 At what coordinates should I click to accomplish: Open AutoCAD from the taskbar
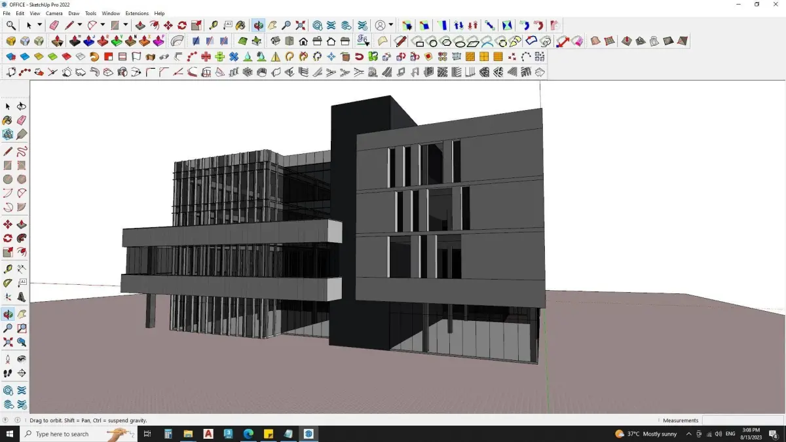click(208, 433)
